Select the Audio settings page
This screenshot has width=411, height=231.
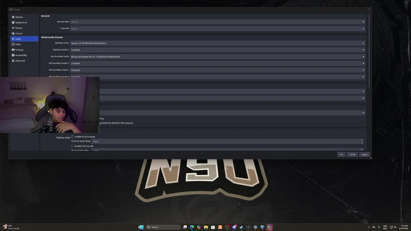[24, 39]
